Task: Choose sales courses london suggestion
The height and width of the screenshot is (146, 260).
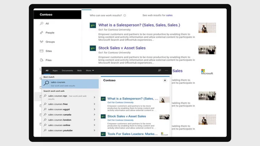Action: pos(70,120)
